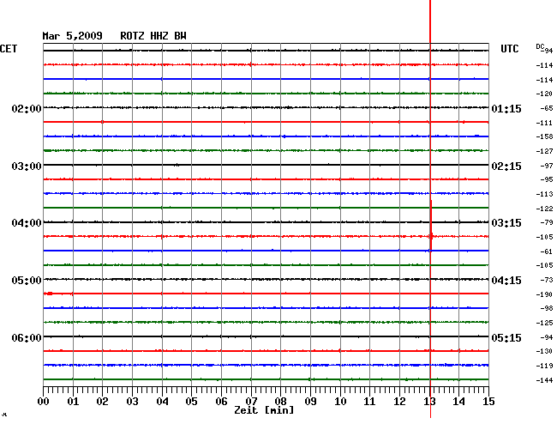The image size is (557, 424).
Task: Click the "Zeit [min]" axis title
Action: pos(264,410)
